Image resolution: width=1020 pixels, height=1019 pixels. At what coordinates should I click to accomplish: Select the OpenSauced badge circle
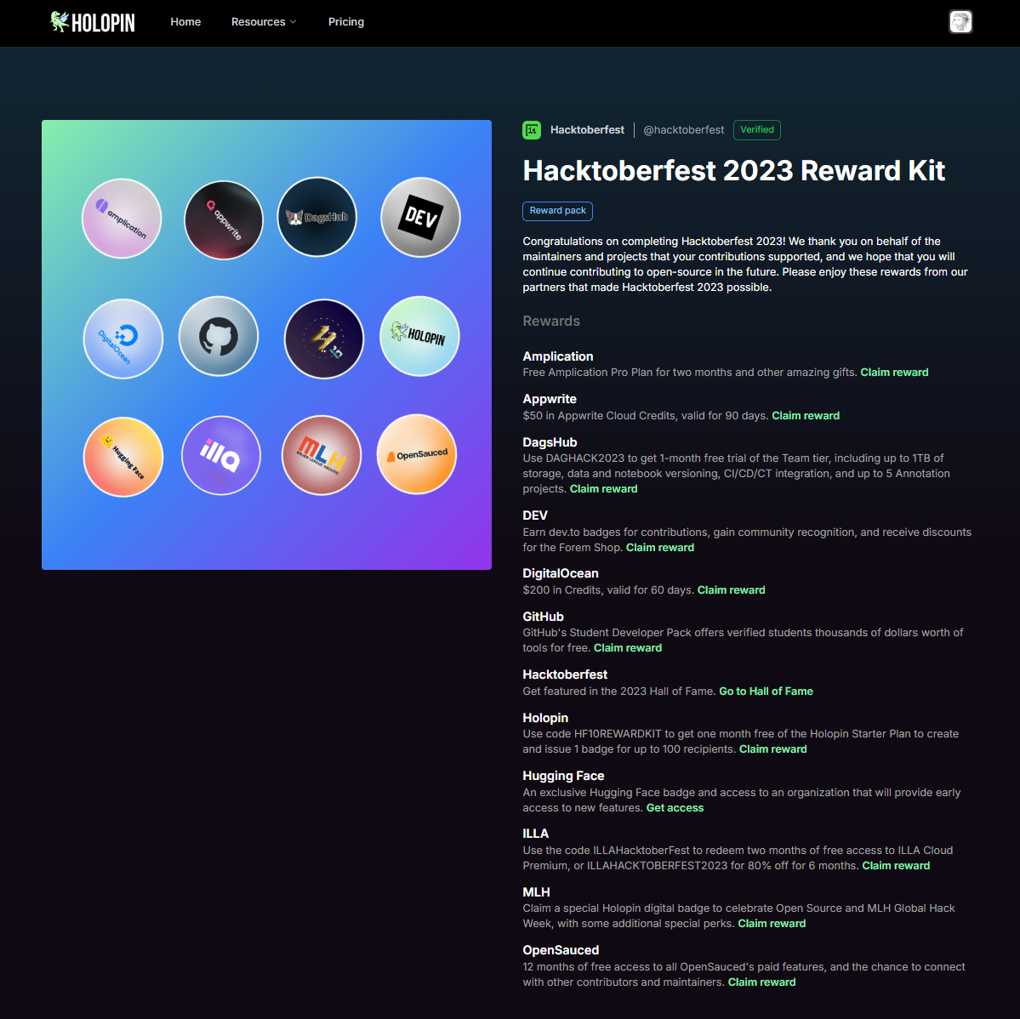pos(417,454)
